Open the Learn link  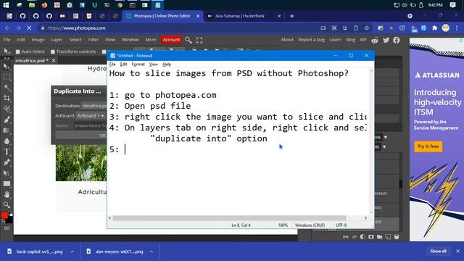[x=335, y=39]
